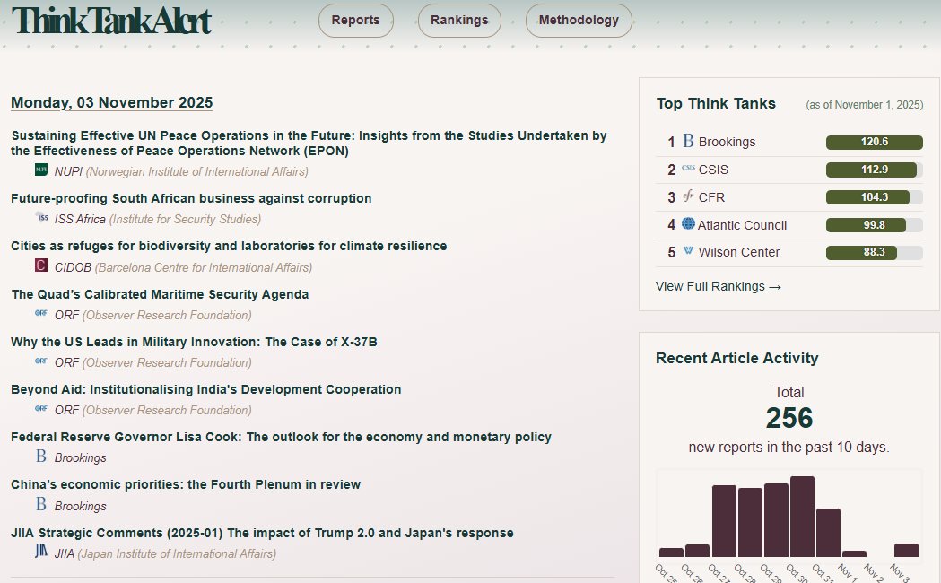This screenshot has width=941, height=583.
Task: Click the NUPI logo icon
Action: click(40, 170)
